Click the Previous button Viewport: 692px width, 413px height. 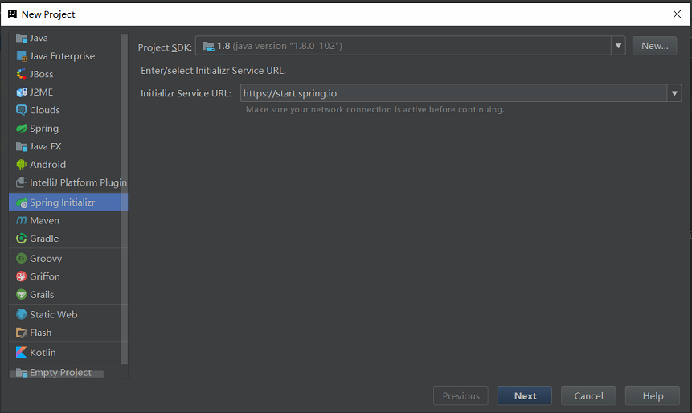tap(461, 396)
